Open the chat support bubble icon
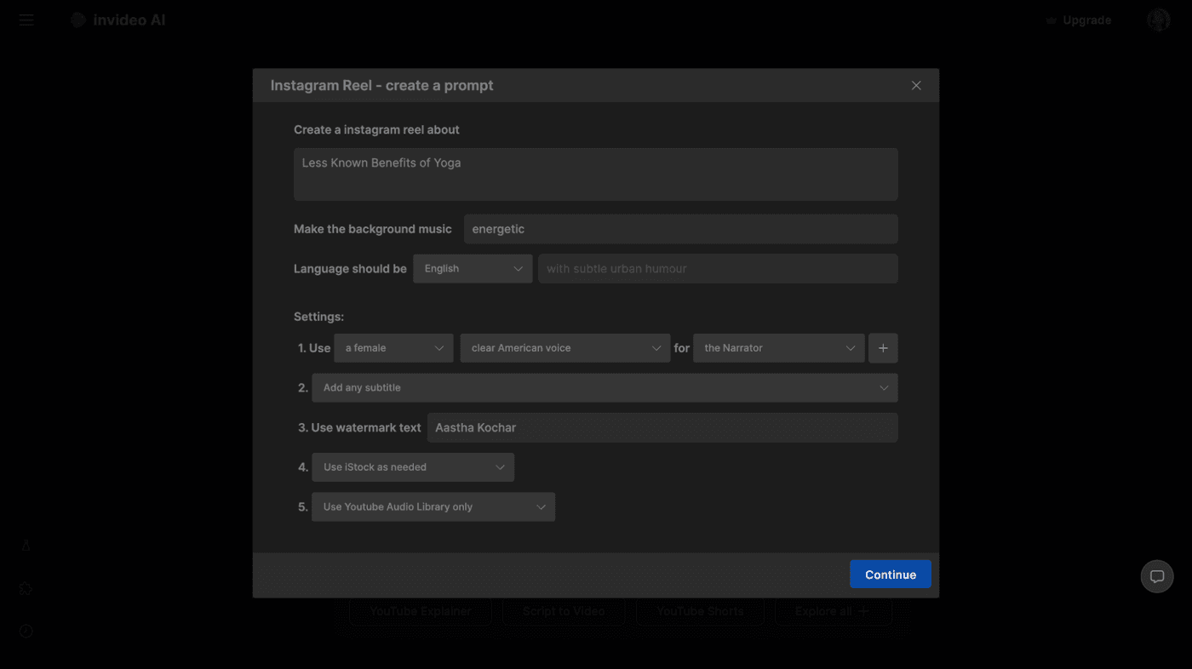Image resolution: width=1192 pixels, height=669 pixels. [x=1157, y=576]
